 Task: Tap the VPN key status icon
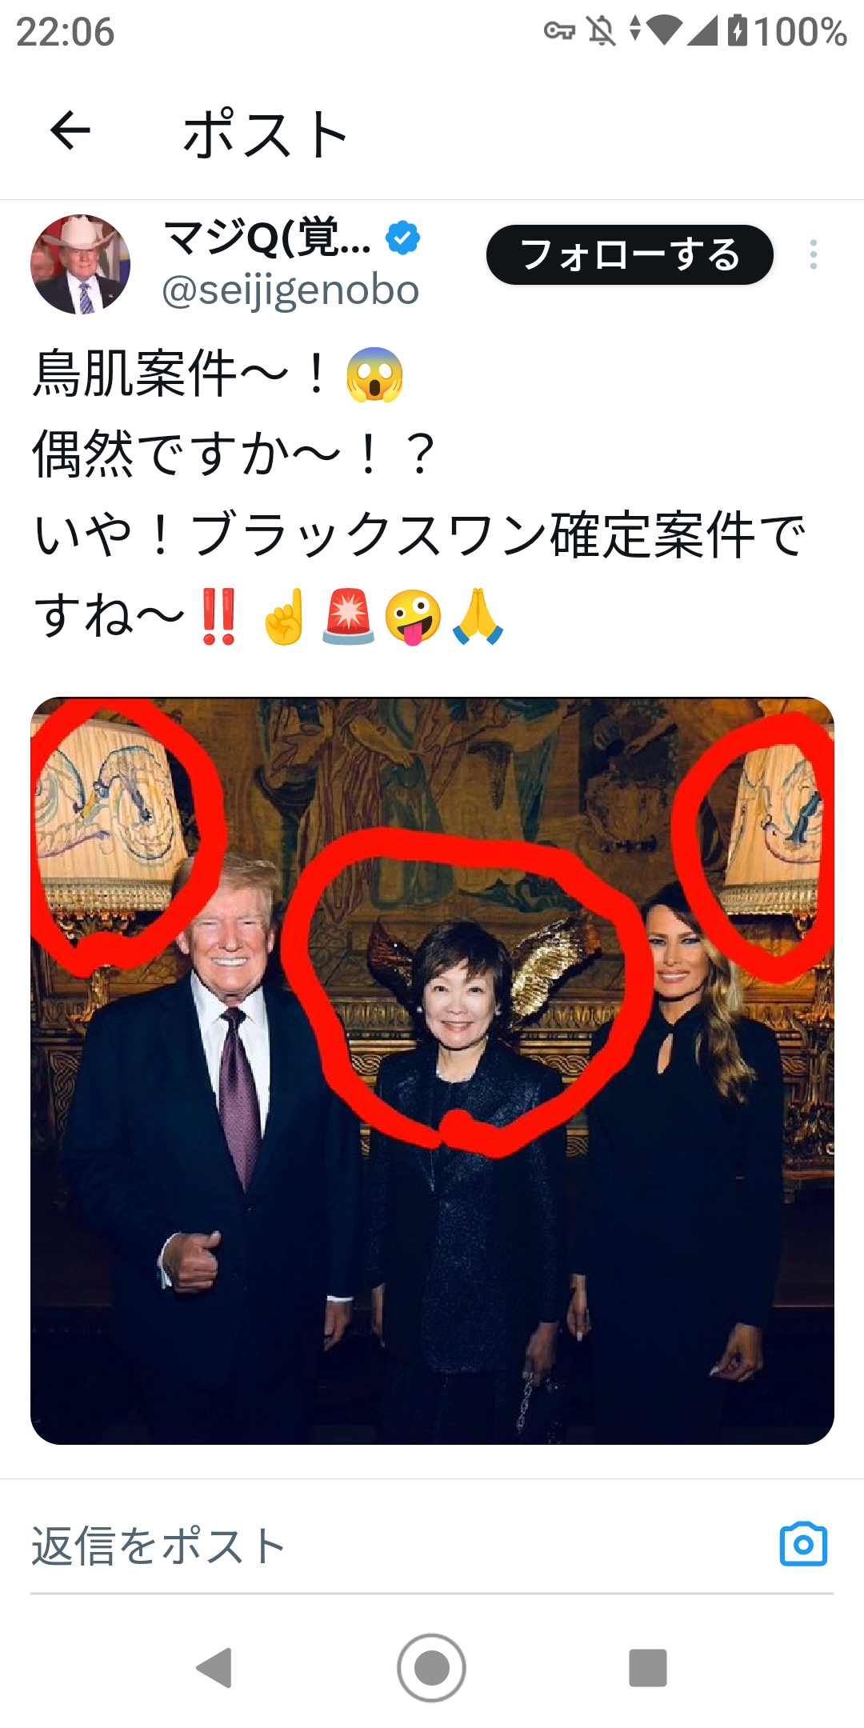(x=559, y=31)
